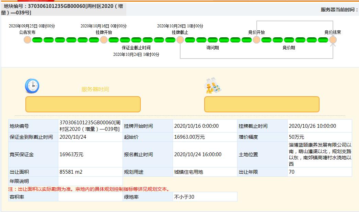Select the 竞价结束 timeline marker
The width and height of the screenshot is (359, 212).
tap(332, 40)
